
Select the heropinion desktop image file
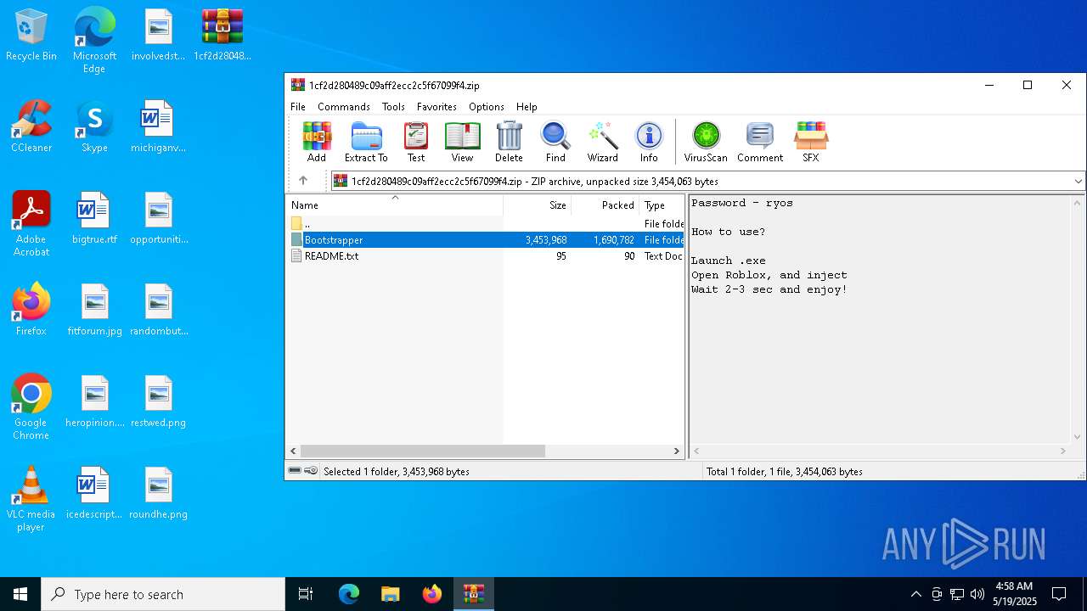[x=94, y=402]
